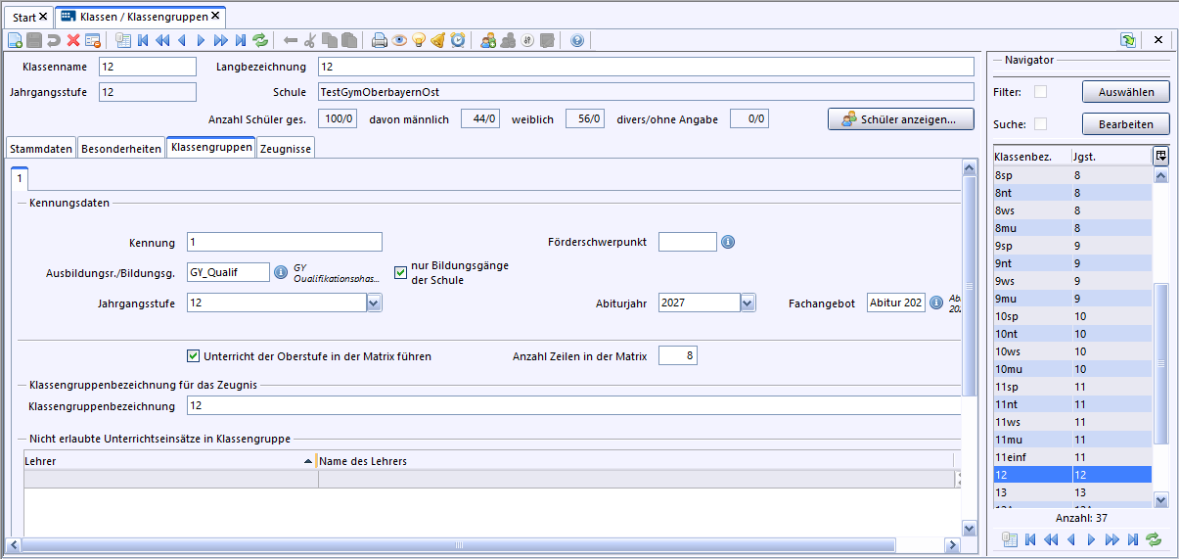Image resolution: width=1179 pixels, height=559 pixels.
Task: Jump to first record in main toolbar
Action: pyautogui.click(x=143, y=40)
